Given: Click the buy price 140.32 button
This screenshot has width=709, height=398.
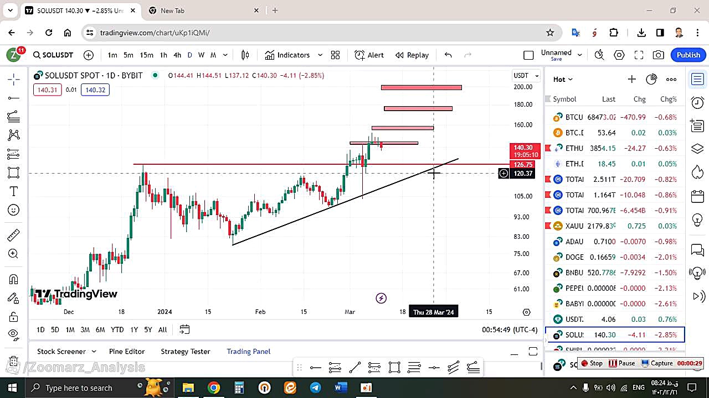Looking at the screenshot, I should point(95,90).
